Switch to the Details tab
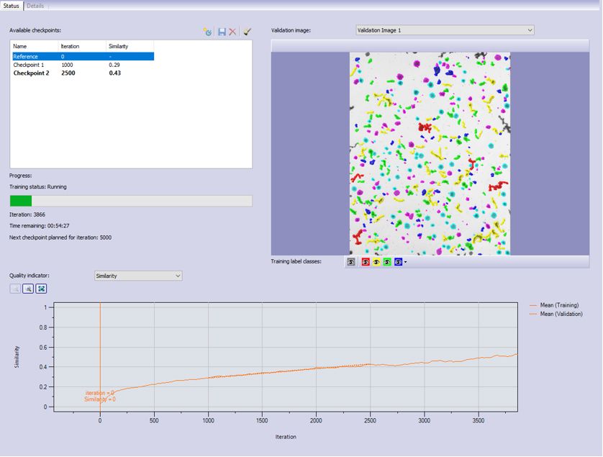Image resolution: width=603 pixels, height=457 pixels. coord(35,6)
